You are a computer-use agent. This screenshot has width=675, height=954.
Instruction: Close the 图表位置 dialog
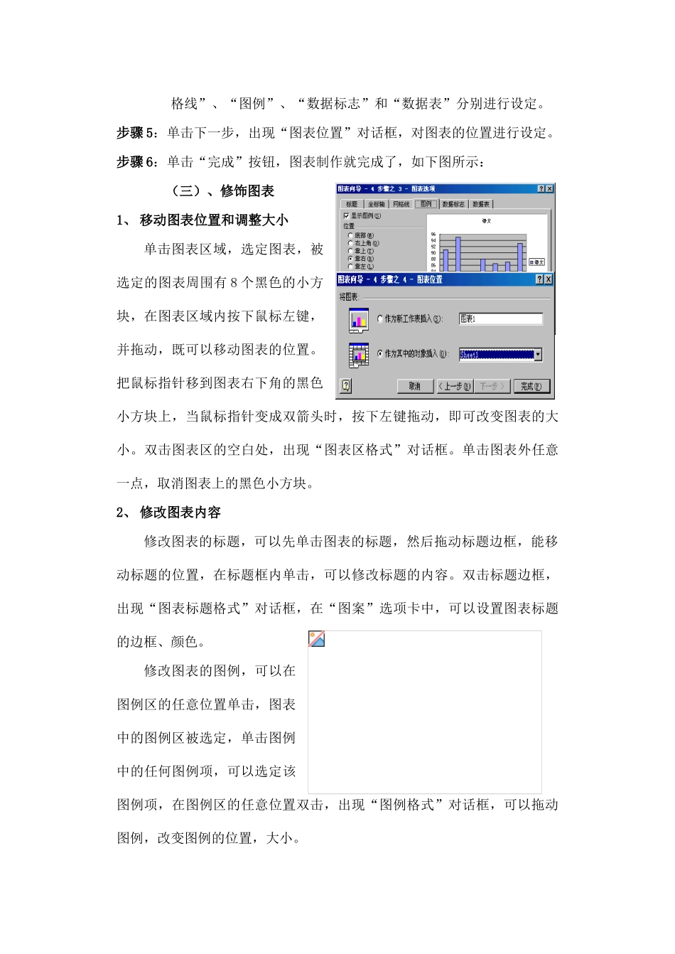549,279
